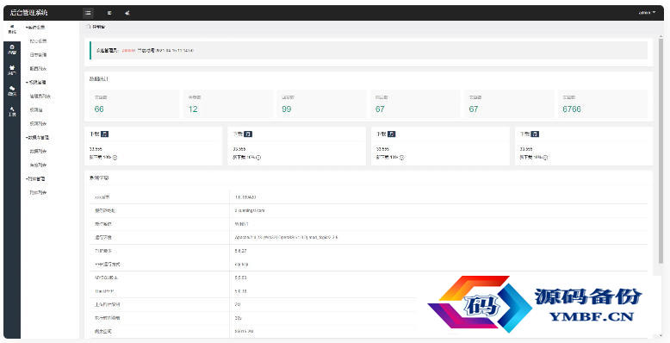The image size is (670, 343).
Task: Click smiley icon in fourth 下载 card
Action: point(545,158)
